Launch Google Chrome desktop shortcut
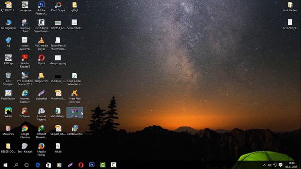 coord(25,132)
